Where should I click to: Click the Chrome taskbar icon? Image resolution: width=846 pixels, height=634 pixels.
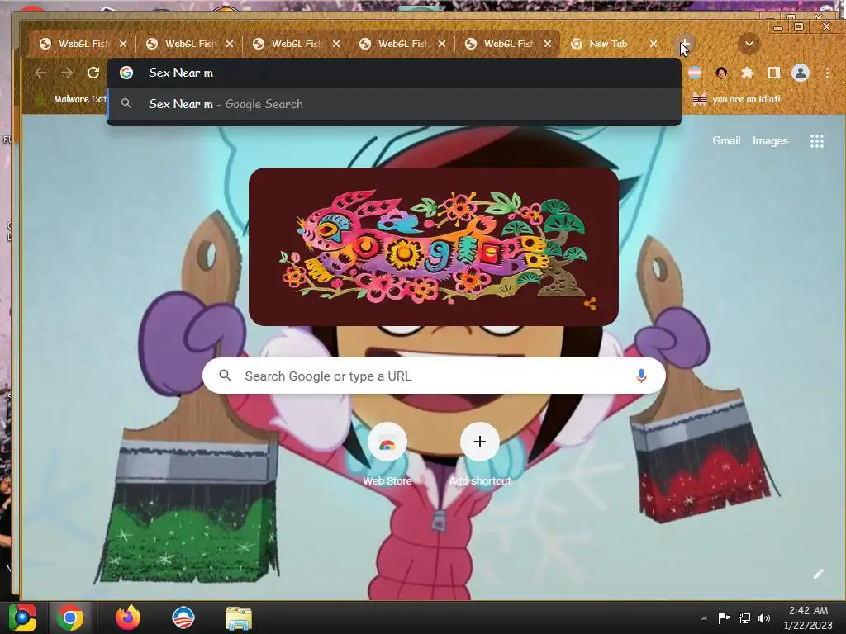70,617
